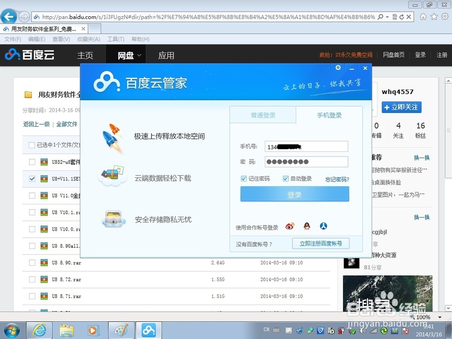Click 立即注册百度帐号 button
452x339 pixels.
pos(321,244)
